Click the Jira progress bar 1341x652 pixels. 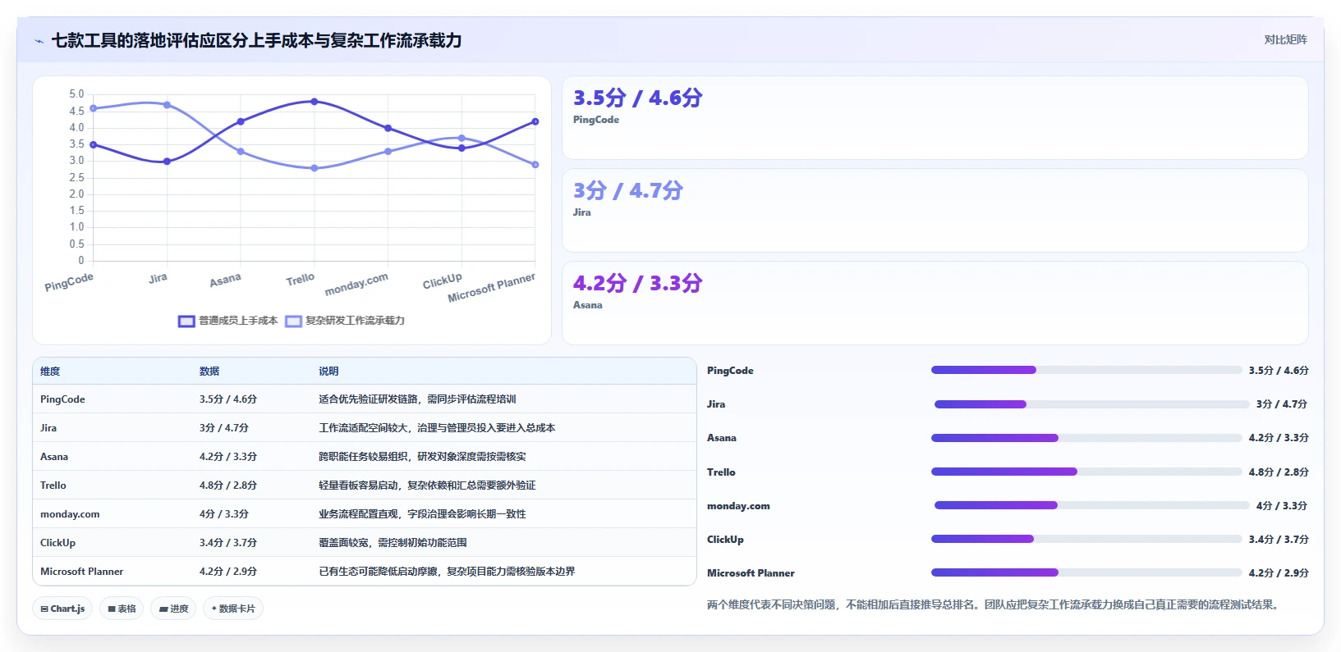pyautogui.click(x=1092, y=404)
